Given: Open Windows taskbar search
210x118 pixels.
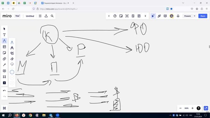Looking at the screenshot, I should [10, 115].
